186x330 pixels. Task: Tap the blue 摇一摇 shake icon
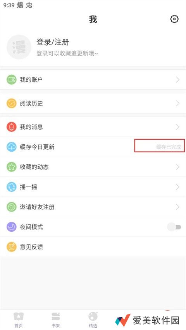point(11,187)
